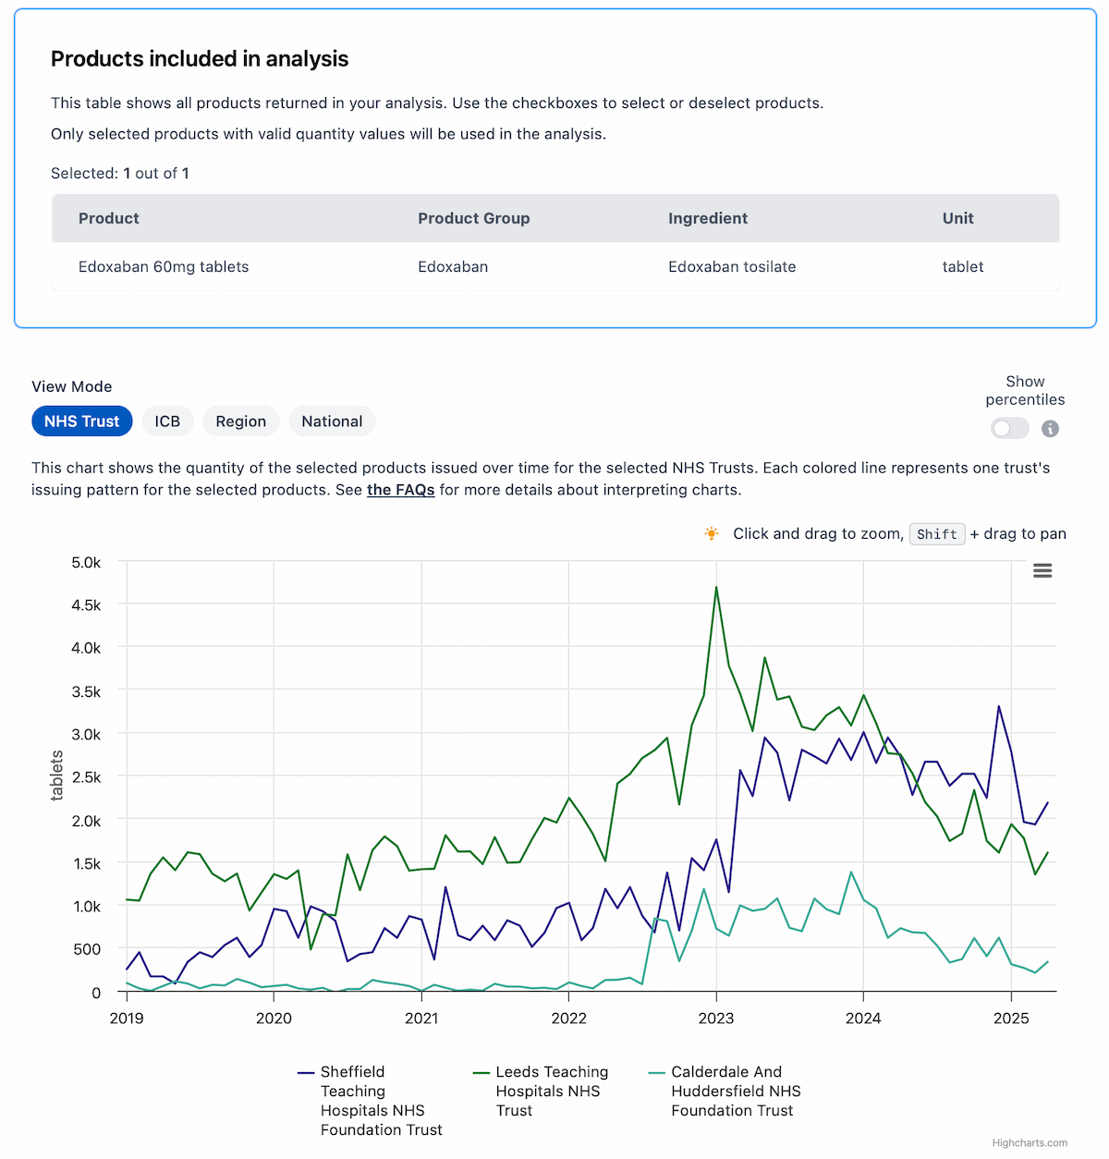Switch view mode to Region
Screen dimensions: 1109x1159
pyautogui.click(x=240, y=421)
